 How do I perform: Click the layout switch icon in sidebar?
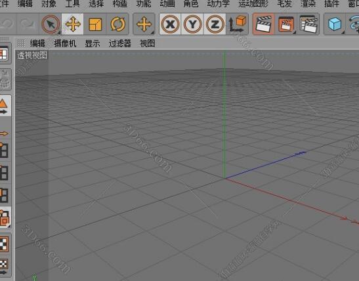[x=4, y=53]
